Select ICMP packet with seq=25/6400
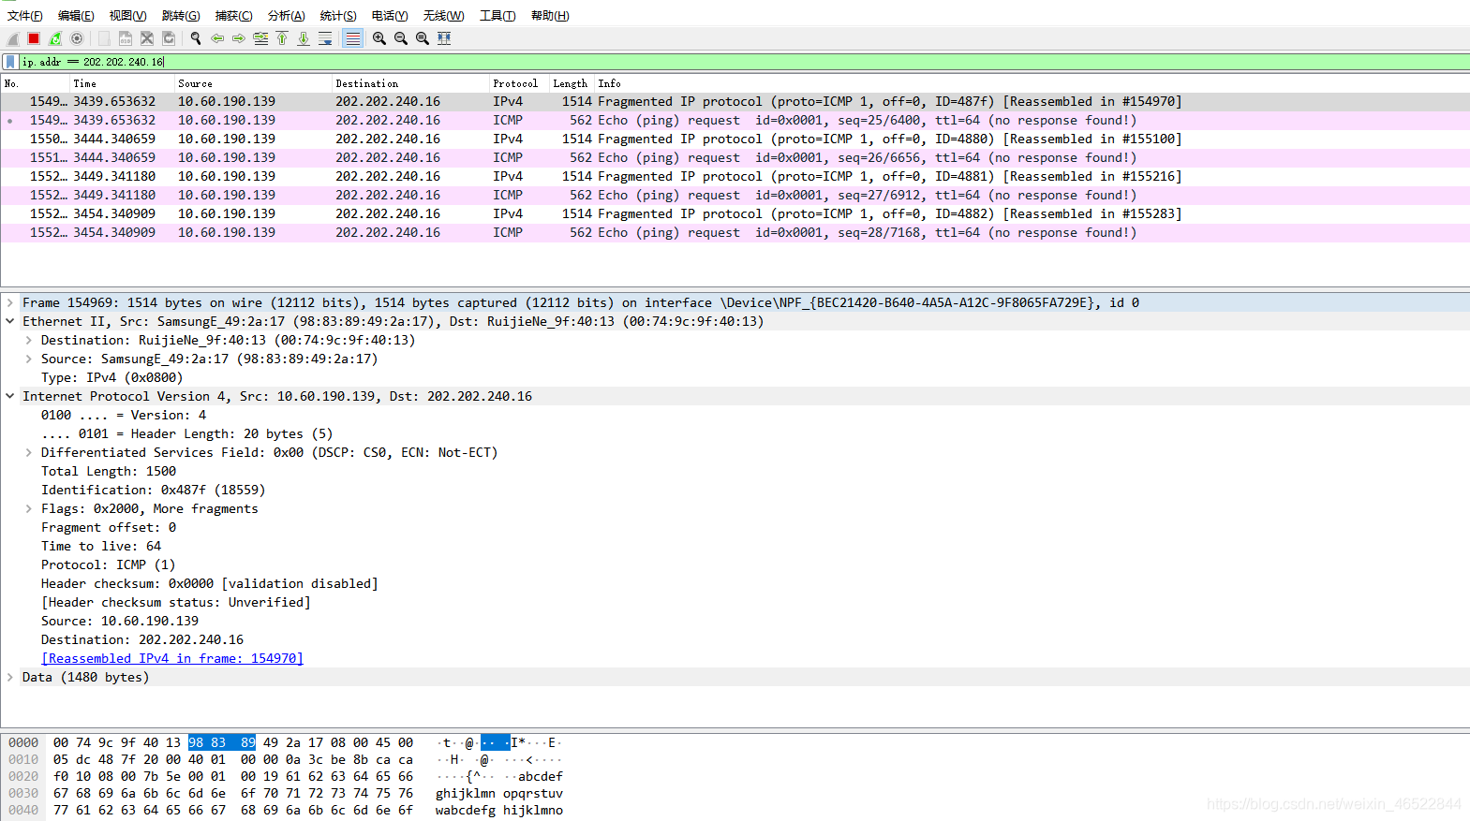 pyautogui.click(x=735, y=120)
